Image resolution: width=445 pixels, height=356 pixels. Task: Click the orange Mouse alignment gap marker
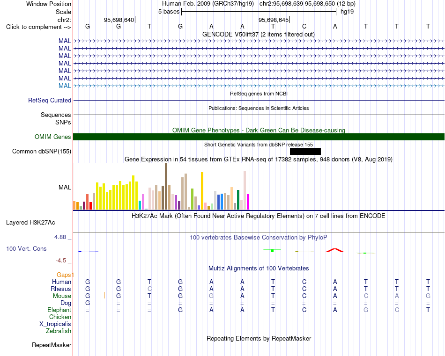pos(104,295)
